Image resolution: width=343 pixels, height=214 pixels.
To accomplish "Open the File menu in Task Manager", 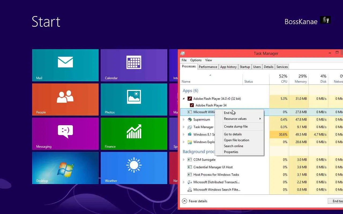I will tap(184, 60).
